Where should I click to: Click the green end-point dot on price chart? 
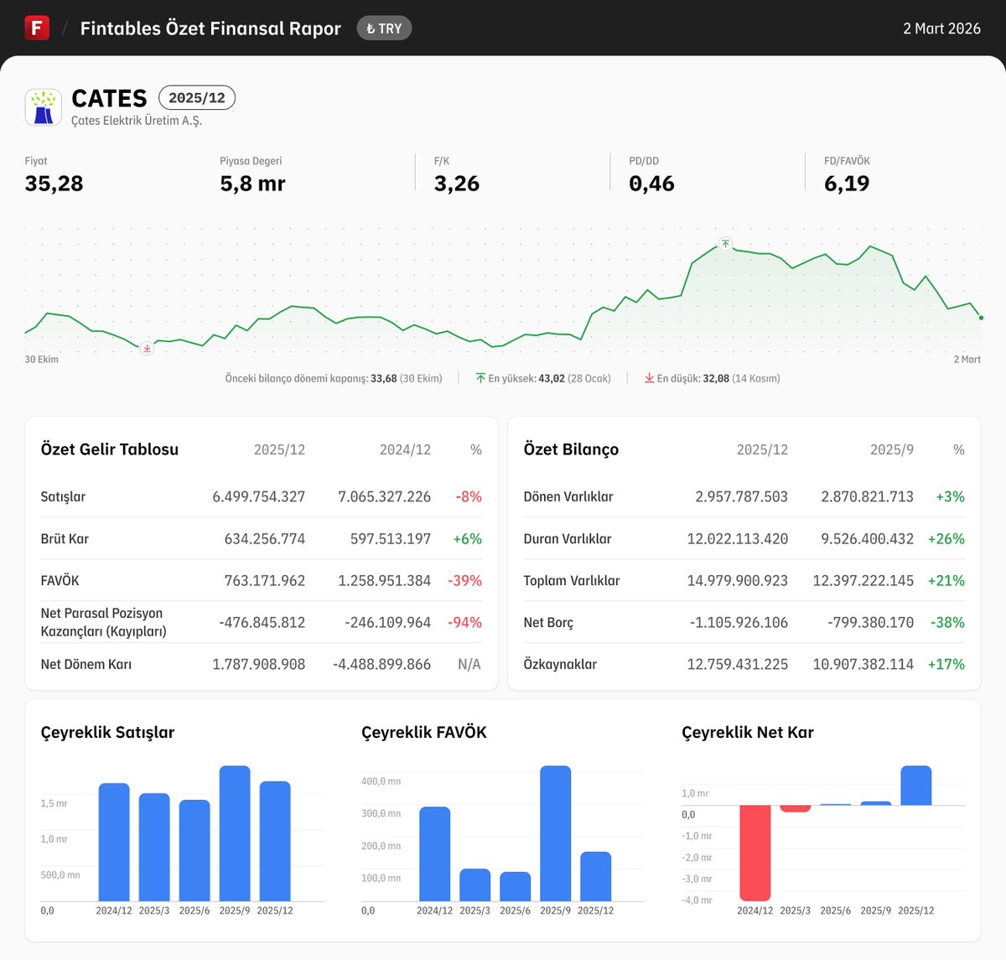pos(981,318)
